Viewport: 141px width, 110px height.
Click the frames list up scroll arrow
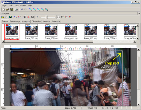[137, 25]
